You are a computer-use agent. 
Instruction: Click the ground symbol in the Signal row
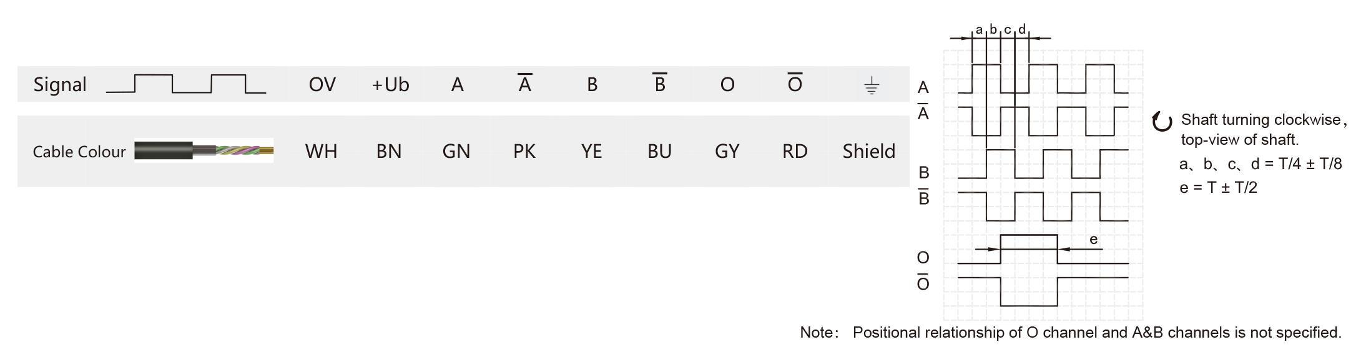click(872, 86)
